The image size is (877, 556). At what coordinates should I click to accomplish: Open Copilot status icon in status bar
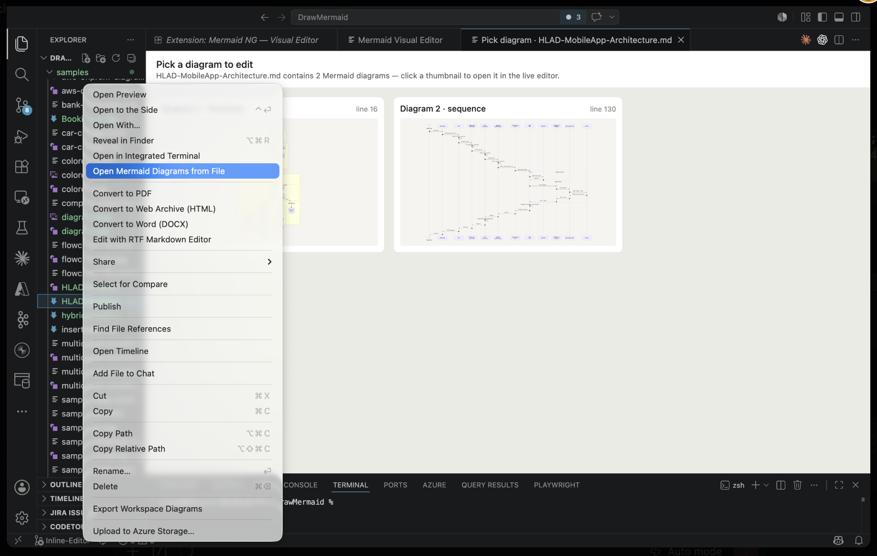(838, 540)
